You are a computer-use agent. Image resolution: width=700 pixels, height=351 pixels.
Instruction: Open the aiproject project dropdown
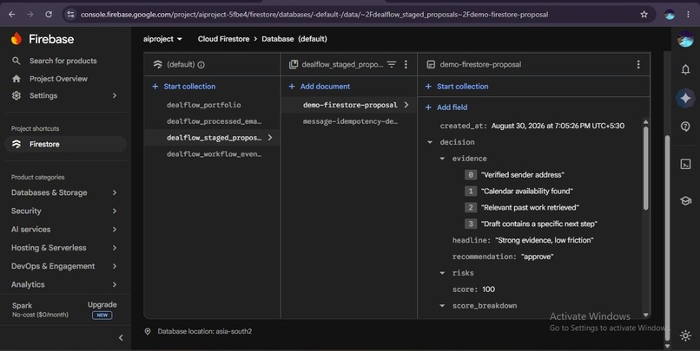(x=162, y=39)
